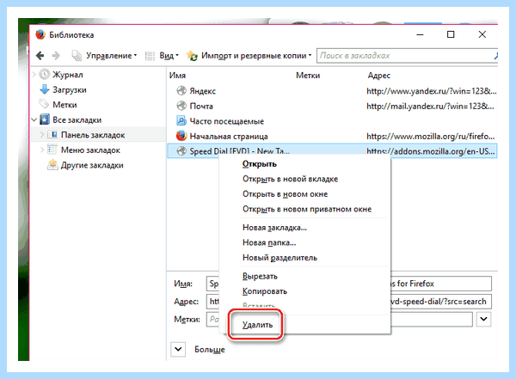Choose Открыть в новой вкладке

click(305, 179)
